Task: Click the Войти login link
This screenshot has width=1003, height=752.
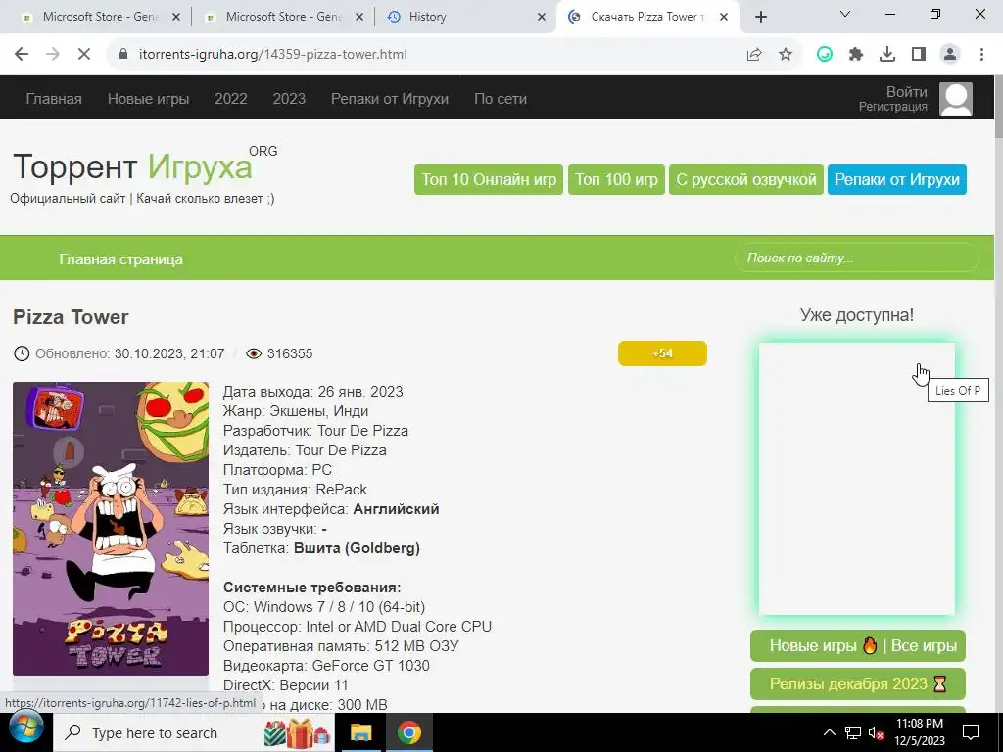Action: tap(906, 91)
